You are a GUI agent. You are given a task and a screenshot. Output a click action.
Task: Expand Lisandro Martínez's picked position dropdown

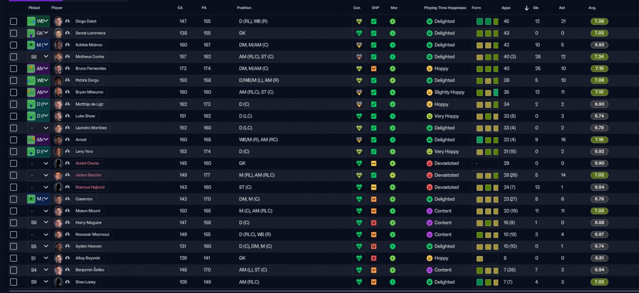38,128
